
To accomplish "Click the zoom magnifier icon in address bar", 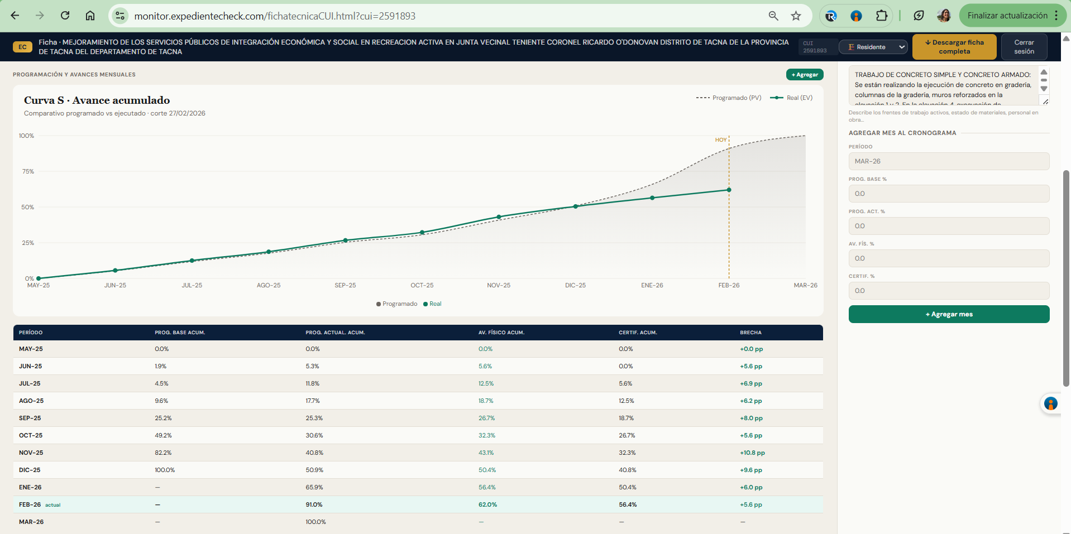I will (773, 16).
